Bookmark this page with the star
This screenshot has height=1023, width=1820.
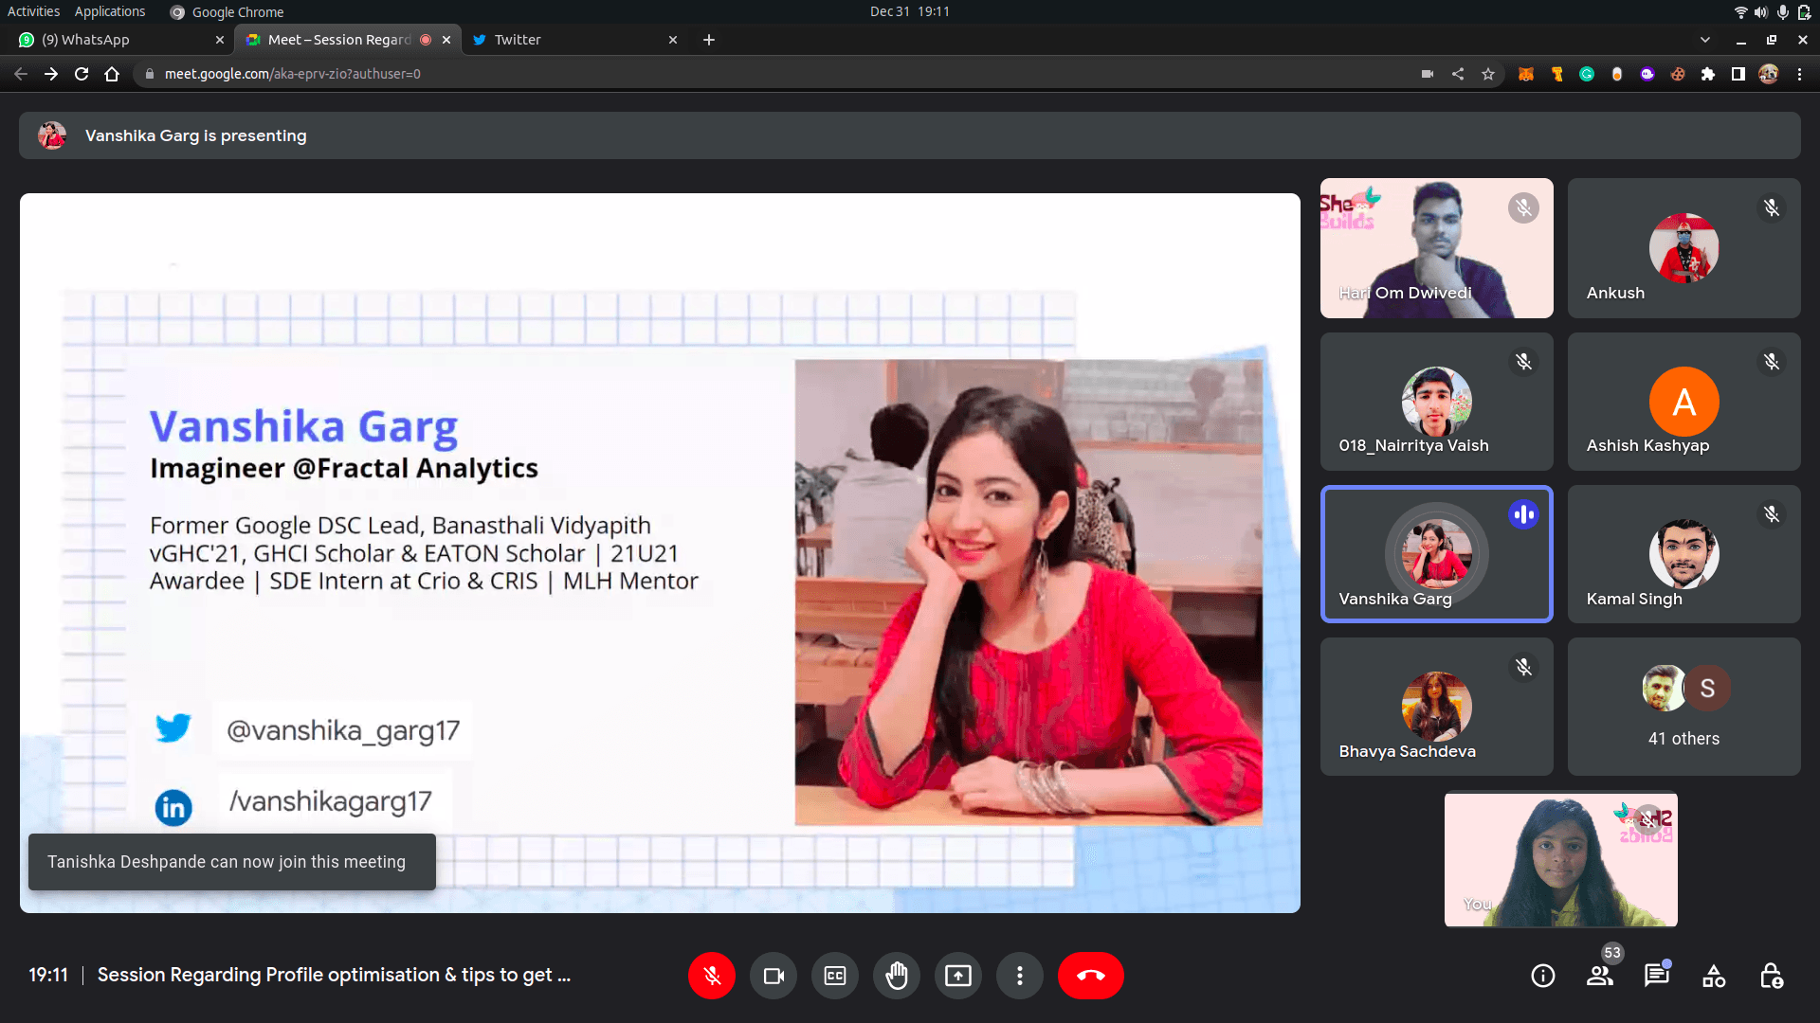(1488, 74)
